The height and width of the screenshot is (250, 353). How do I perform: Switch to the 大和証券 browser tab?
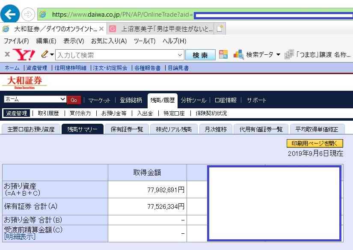pyautogui.click(x=53, y=29)
